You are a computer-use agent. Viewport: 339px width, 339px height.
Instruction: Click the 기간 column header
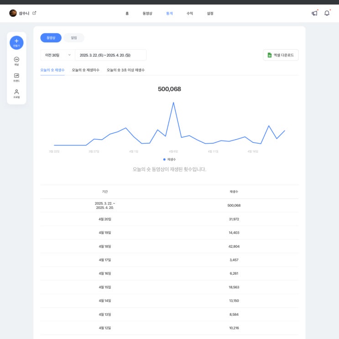click(x=105, y=192)
